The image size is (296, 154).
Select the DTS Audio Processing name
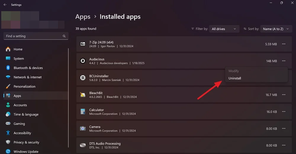coord(105,144)
